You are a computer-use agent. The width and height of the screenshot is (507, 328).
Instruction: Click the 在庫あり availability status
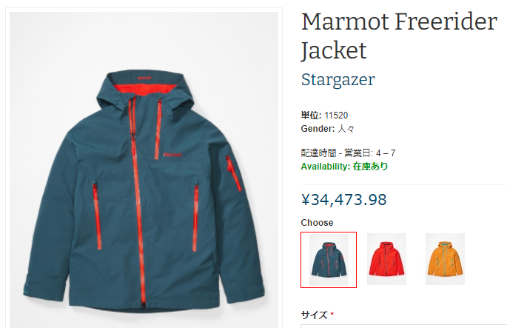370,167
